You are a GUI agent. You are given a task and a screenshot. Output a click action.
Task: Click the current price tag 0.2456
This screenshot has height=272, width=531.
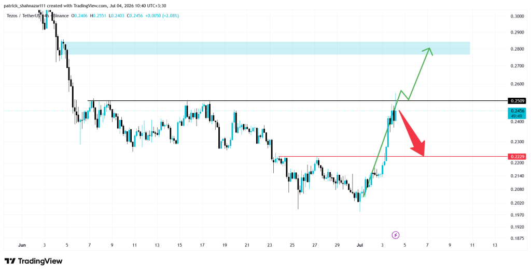coord(518,113)
